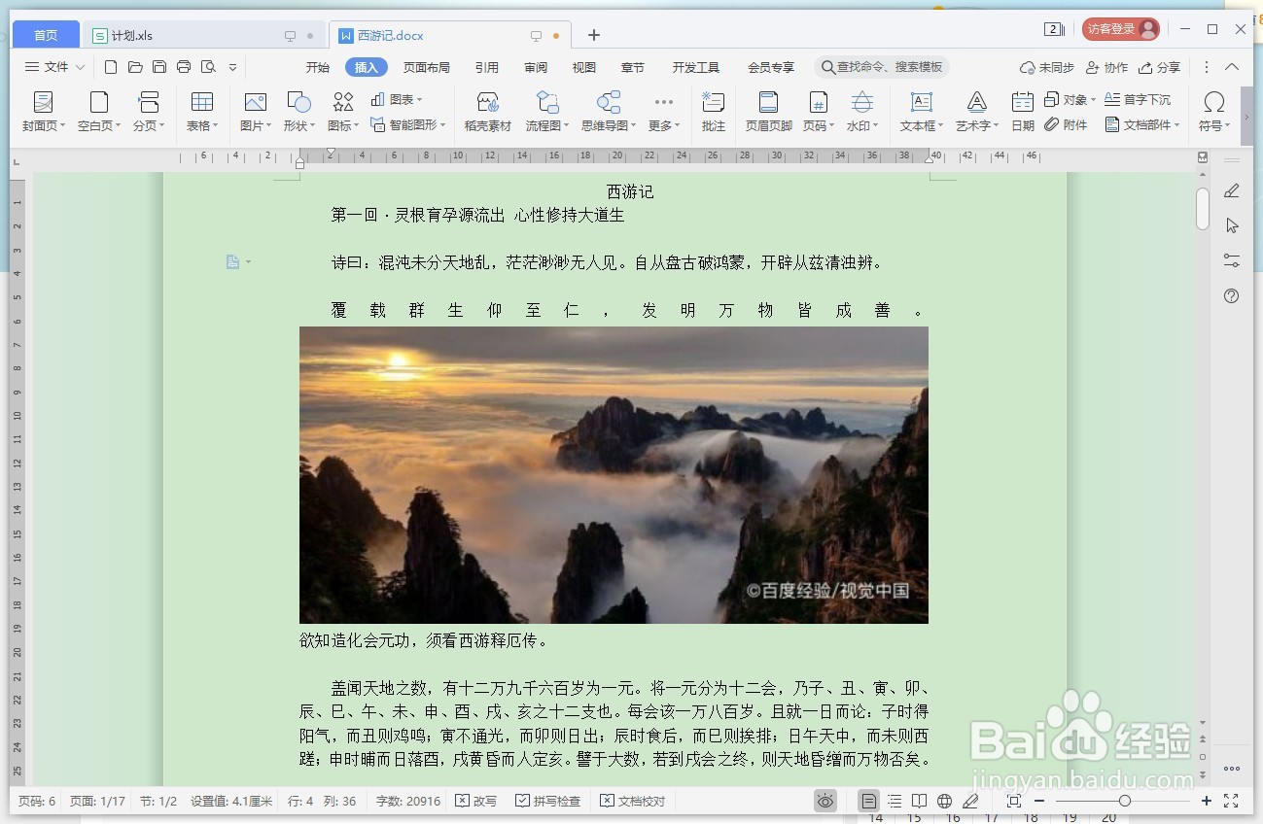This screenshot has width=1263, height=824.
Task: Switch to page layout view in status bar
Action: point(869,801)
